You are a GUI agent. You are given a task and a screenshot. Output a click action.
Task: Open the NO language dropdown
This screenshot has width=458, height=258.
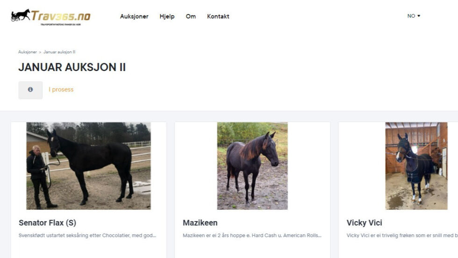click(414, 16)
